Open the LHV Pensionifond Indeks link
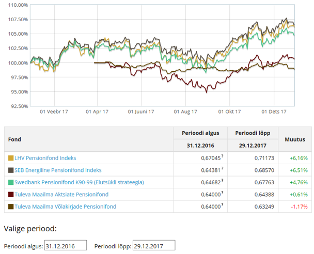 coord(46,157)
